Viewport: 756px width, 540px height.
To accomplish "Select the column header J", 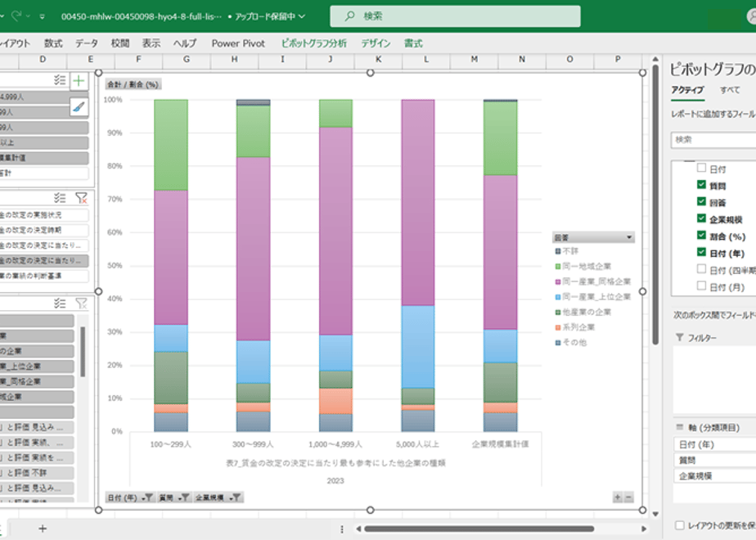I will pos(331,59).
